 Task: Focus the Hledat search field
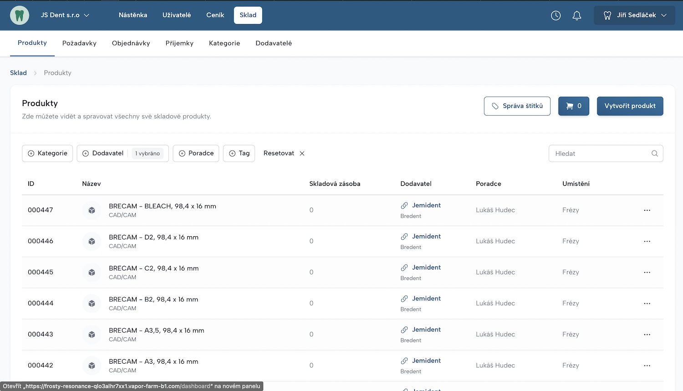pyautogui.click(x=606, y=153)
